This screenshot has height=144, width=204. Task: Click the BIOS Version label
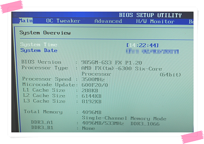(41, 62)
